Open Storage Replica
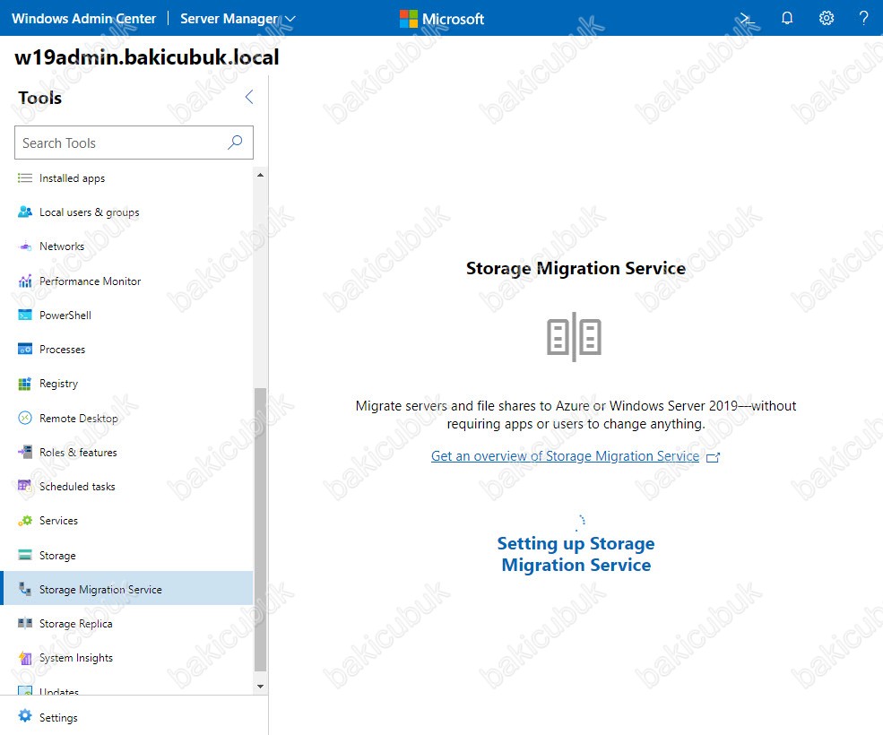This screenshot has height=735, width=883. point(127,623)
